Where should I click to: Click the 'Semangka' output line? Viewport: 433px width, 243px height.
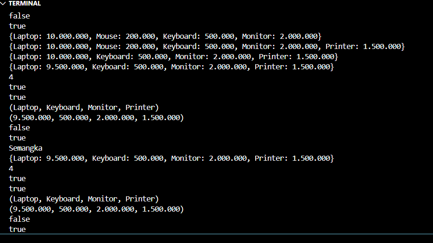25,148
